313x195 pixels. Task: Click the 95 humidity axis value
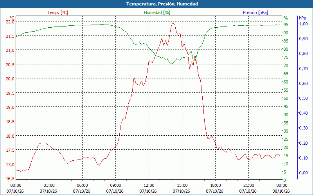[286, 25]
